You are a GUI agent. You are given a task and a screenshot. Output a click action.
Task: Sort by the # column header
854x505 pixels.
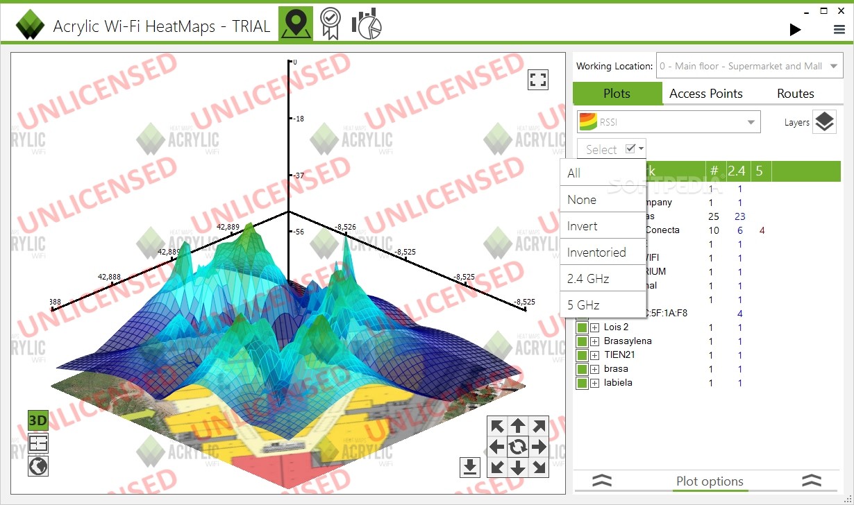click(714, 171)
